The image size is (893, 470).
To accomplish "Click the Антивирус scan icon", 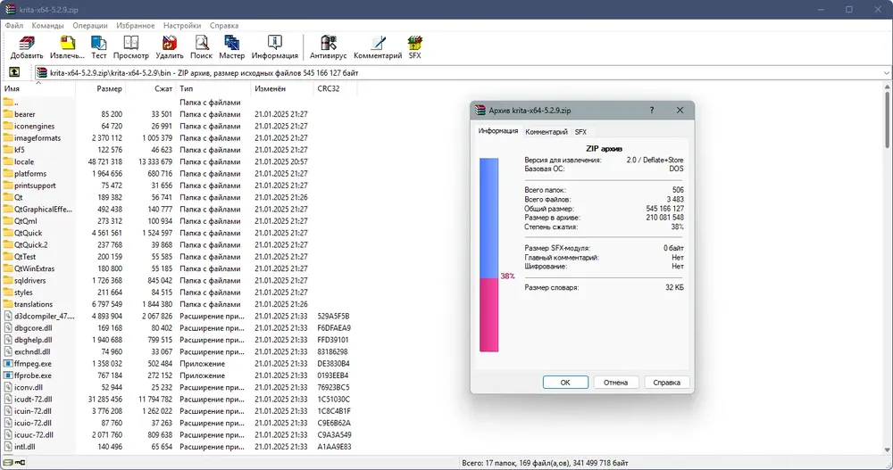I will click(x=328, y=47).
